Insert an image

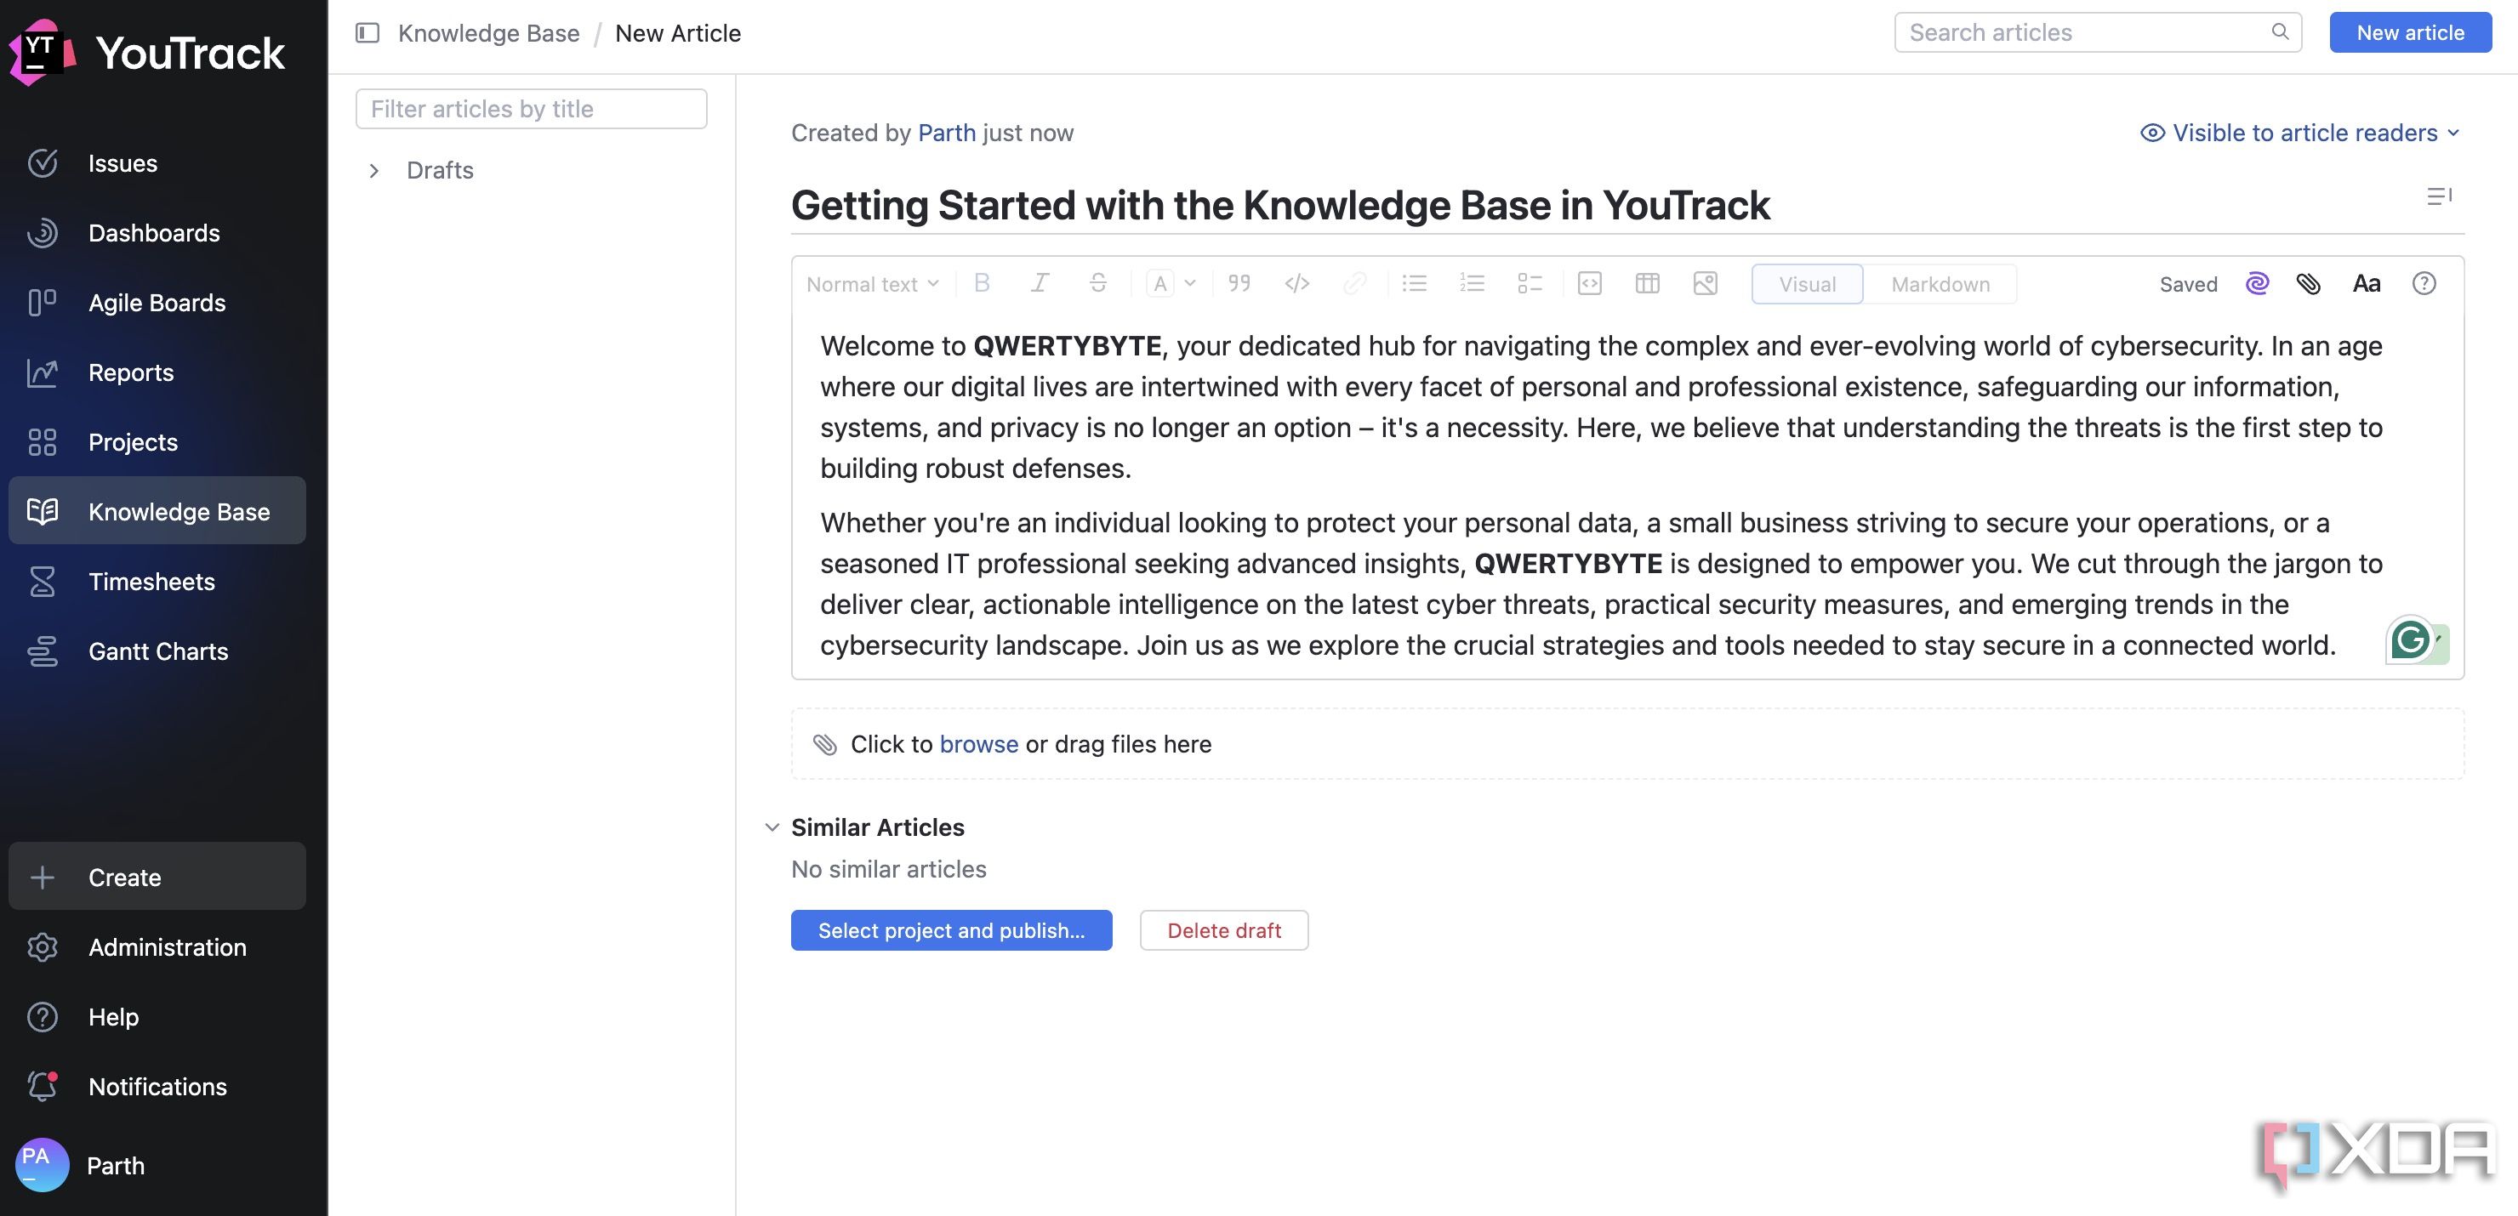point(1706,283)
